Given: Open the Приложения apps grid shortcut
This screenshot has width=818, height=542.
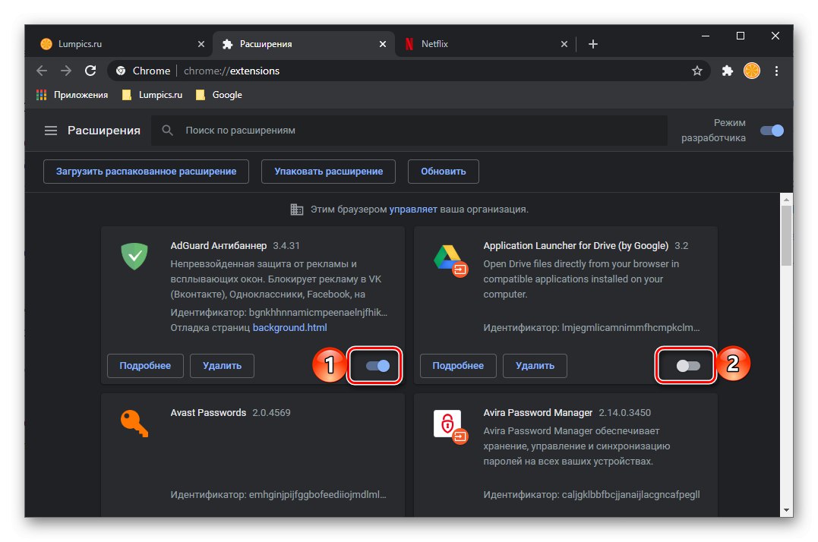Looking at the screenshot, I should point(72,95).
